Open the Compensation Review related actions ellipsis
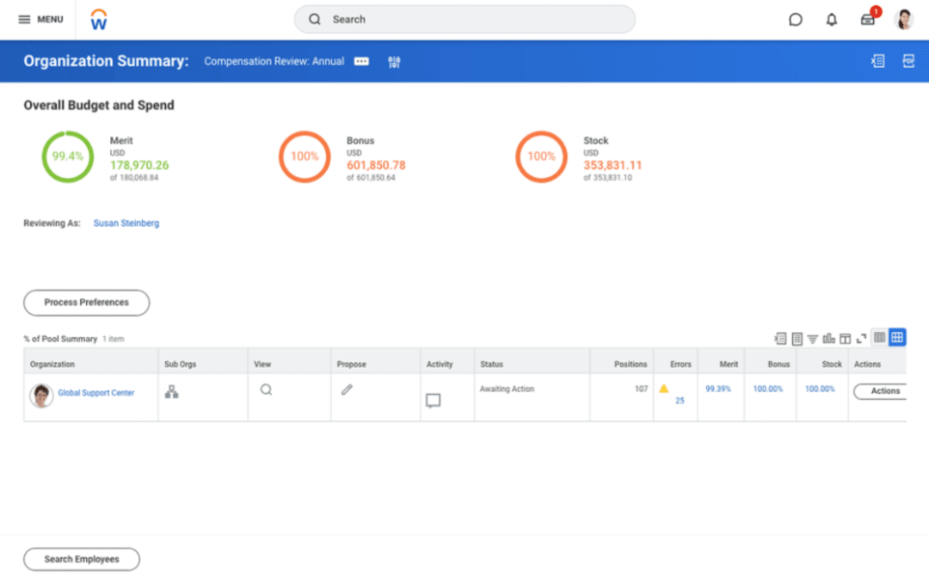The width and height of the screenshot is (929, 577). (x=360, y=61)
